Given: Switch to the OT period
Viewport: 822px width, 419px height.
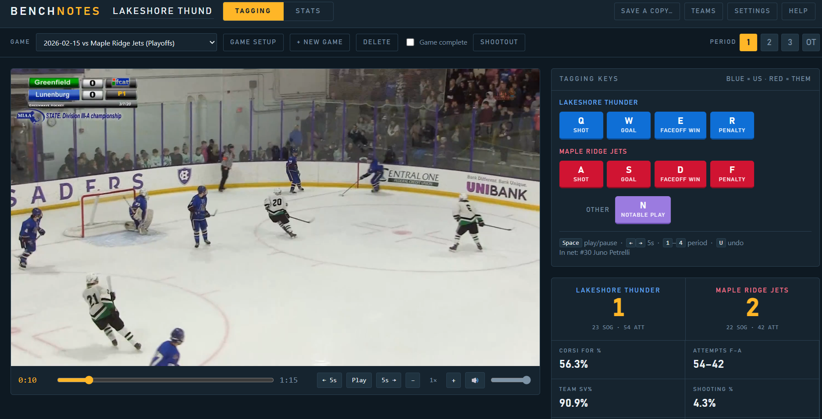Looking at the screenshot, I should 811,42.
